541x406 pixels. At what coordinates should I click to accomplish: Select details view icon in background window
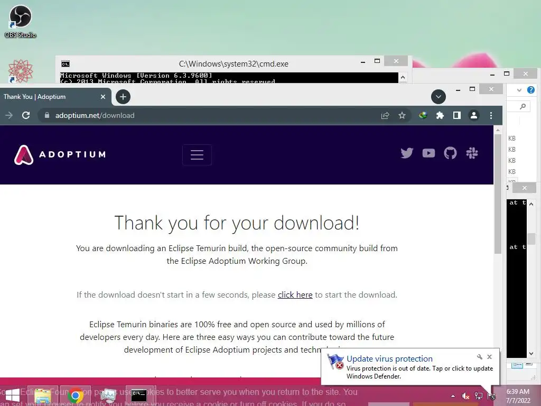[x=517, y=365]
